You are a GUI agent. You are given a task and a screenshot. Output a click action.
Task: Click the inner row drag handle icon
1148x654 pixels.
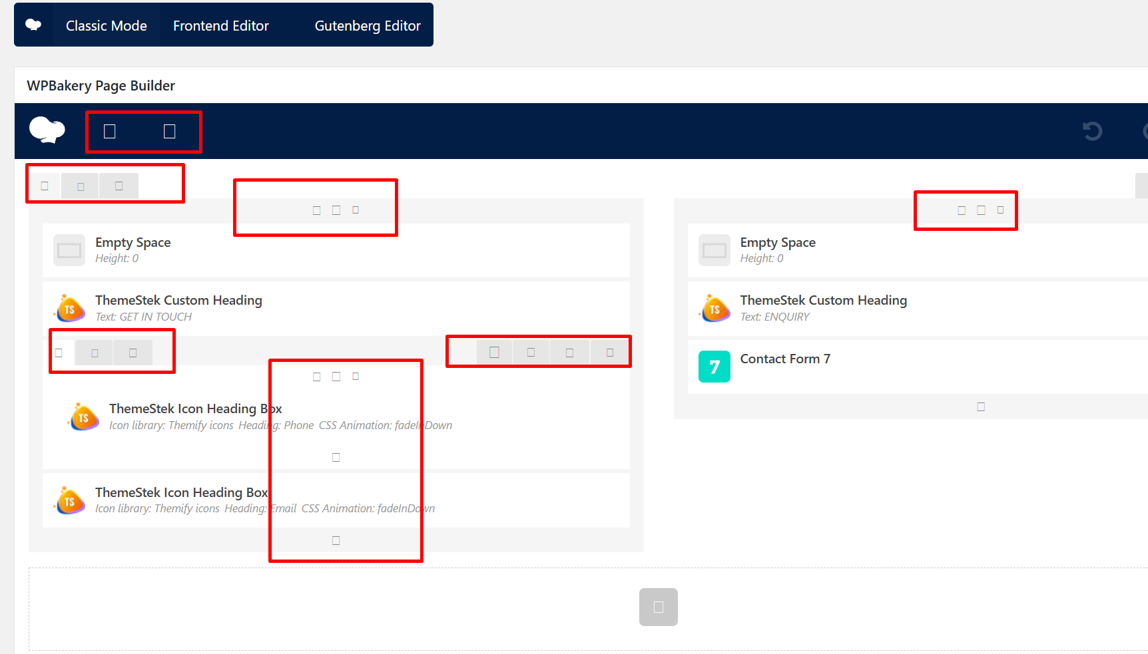(x=59, y=353)
